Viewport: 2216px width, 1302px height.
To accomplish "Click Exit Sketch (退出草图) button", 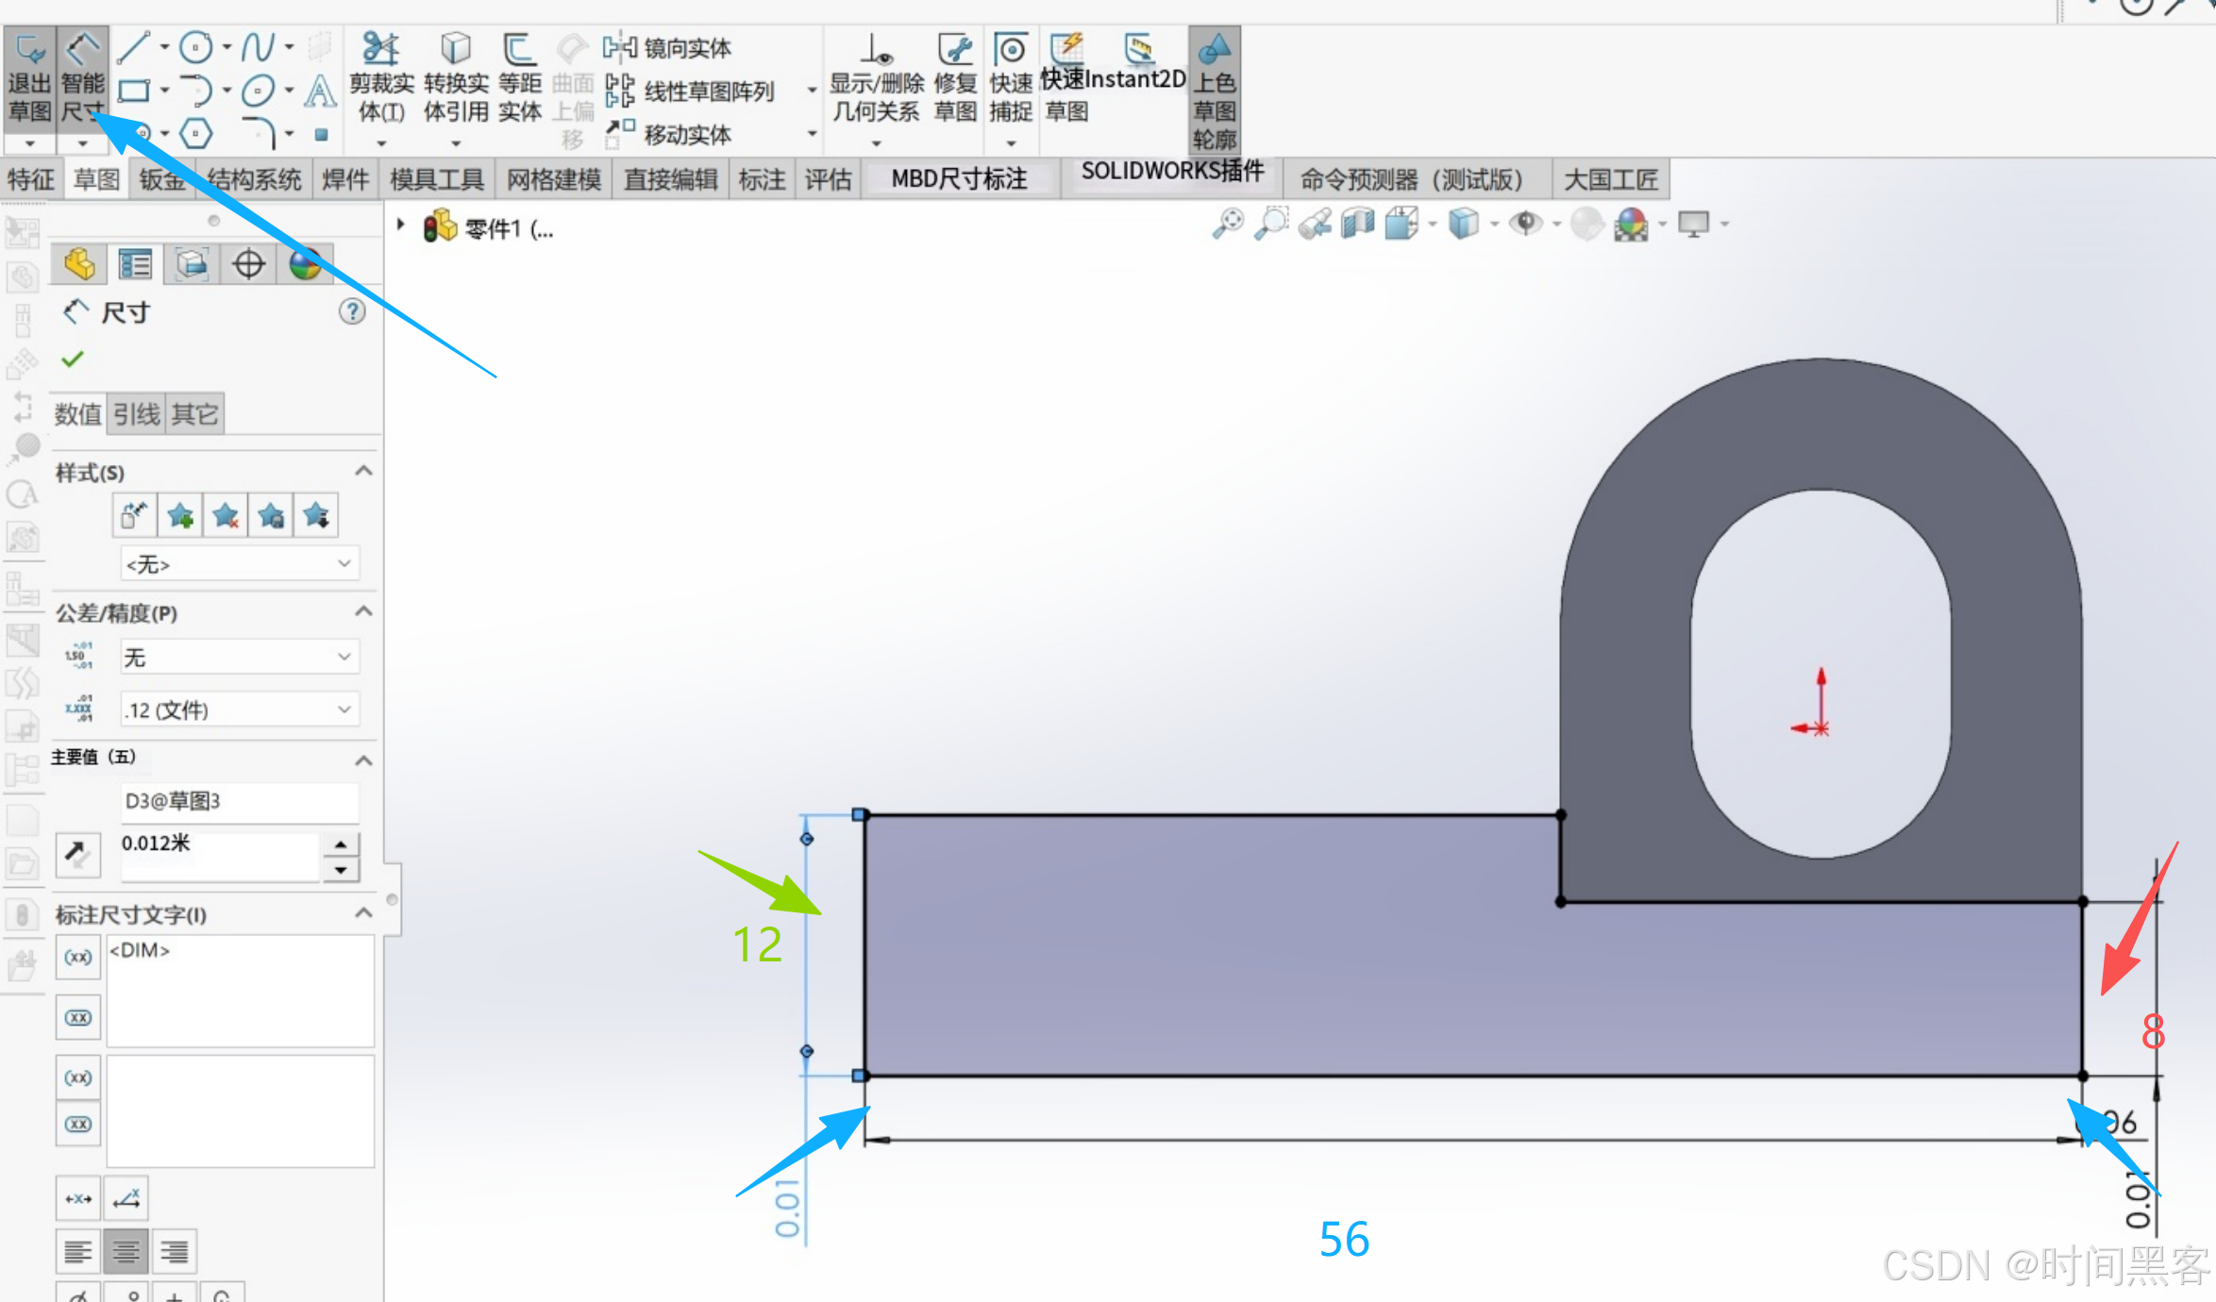I will [x=29, y=80].
